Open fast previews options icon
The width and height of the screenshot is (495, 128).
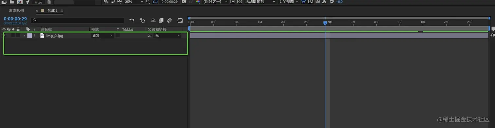pyautogui.click(x=310, y=2)
